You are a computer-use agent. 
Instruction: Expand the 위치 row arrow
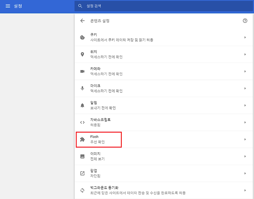[x=245, y=54]
